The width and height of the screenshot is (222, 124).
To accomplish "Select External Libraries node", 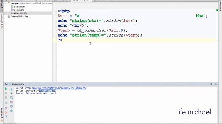I will coord(19,17).
